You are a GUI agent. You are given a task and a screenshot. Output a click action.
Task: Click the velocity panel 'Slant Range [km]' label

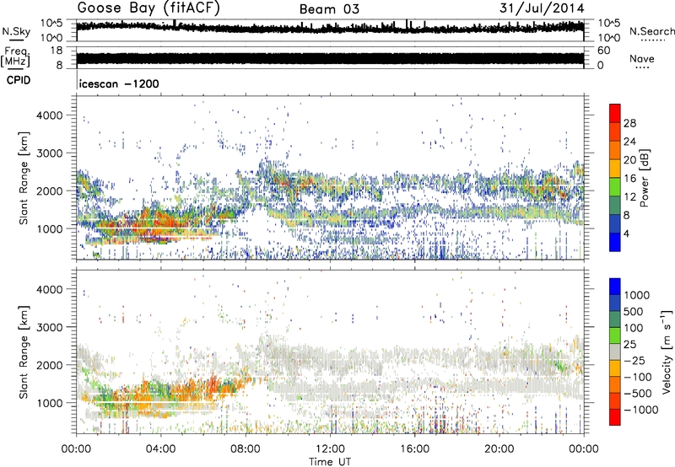(24, 352)
